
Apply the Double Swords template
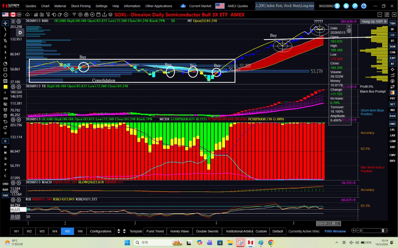click(207, 231)
